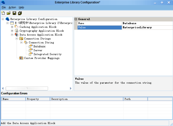Edit the EnterpriseLibrary value field

[147, 27]
